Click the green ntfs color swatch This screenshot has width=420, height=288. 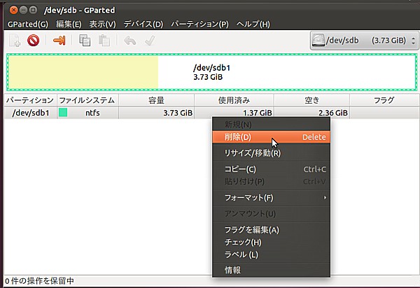(x=63, y=113)
